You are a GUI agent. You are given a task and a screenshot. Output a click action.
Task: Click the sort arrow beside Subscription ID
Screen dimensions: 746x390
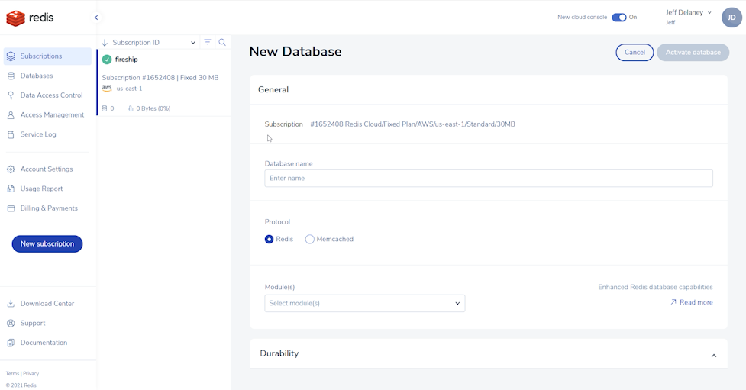click(x=105, y=43)
